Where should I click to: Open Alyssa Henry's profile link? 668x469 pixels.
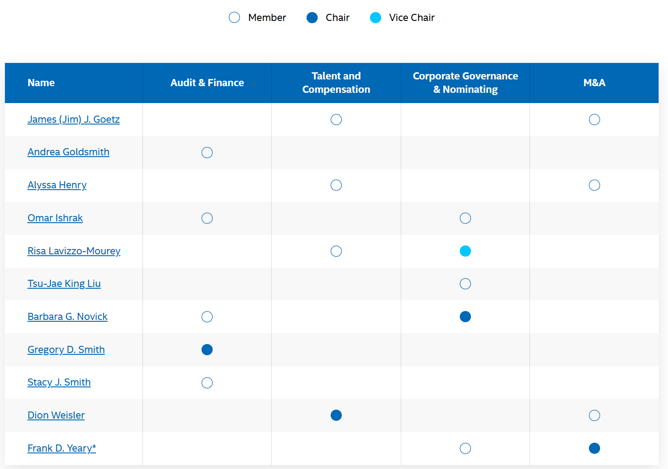[x=57, y=185]
